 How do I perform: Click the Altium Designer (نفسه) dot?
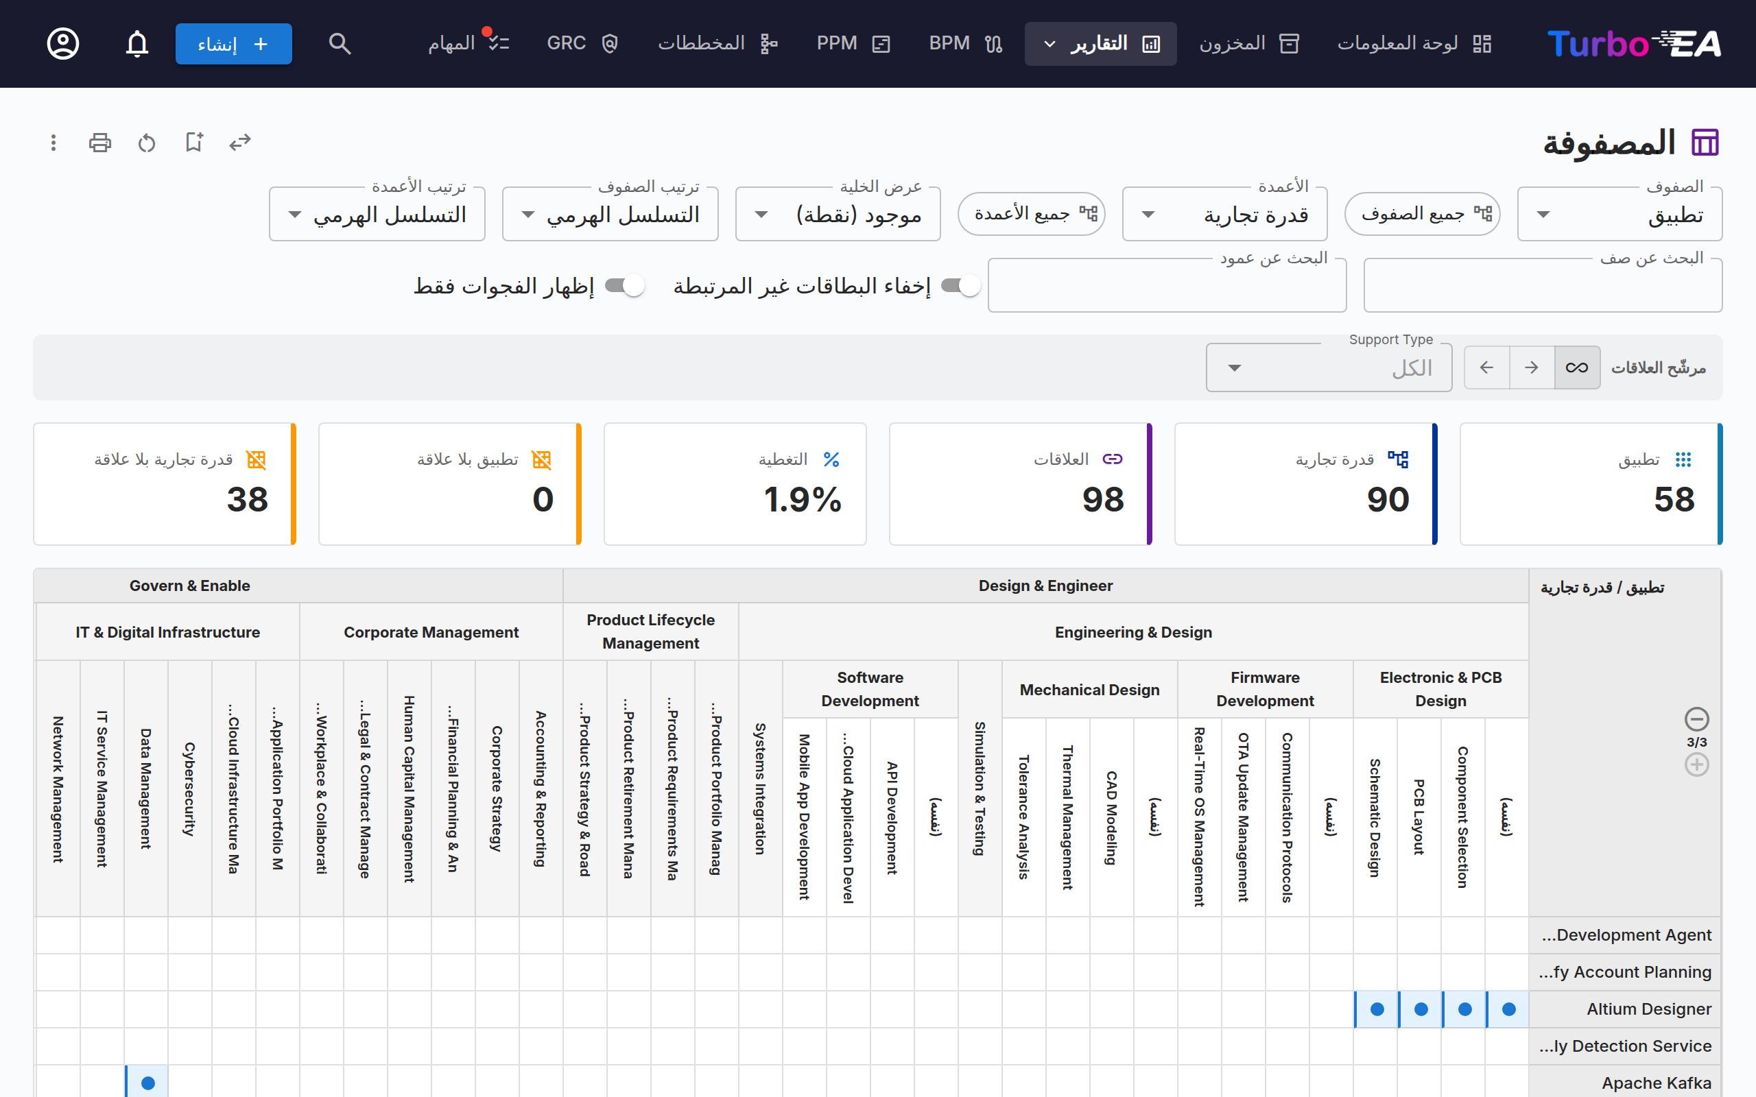(x=1508, y=1009)
